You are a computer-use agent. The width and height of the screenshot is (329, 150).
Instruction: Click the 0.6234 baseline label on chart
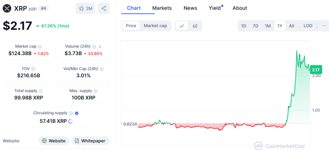pyautogui.click(x=130, y=124)
